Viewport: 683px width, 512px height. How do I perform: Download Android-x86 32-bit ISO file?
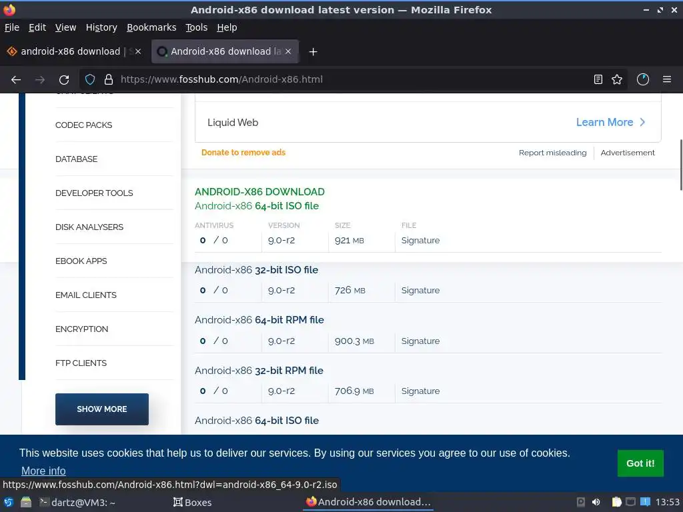pos(256,270)
